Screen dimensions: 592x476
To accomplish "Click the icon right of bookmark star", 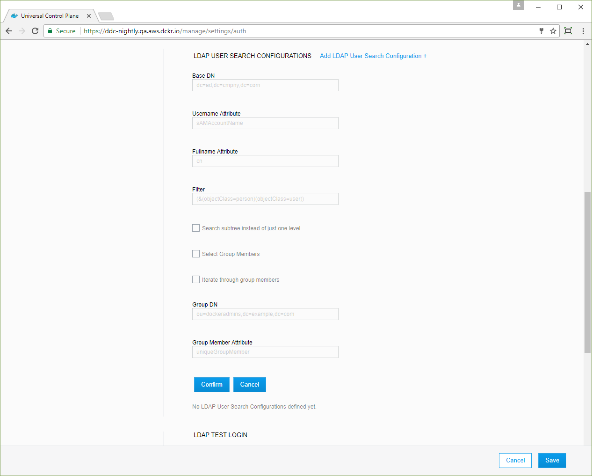I will [x=568, y=31].
